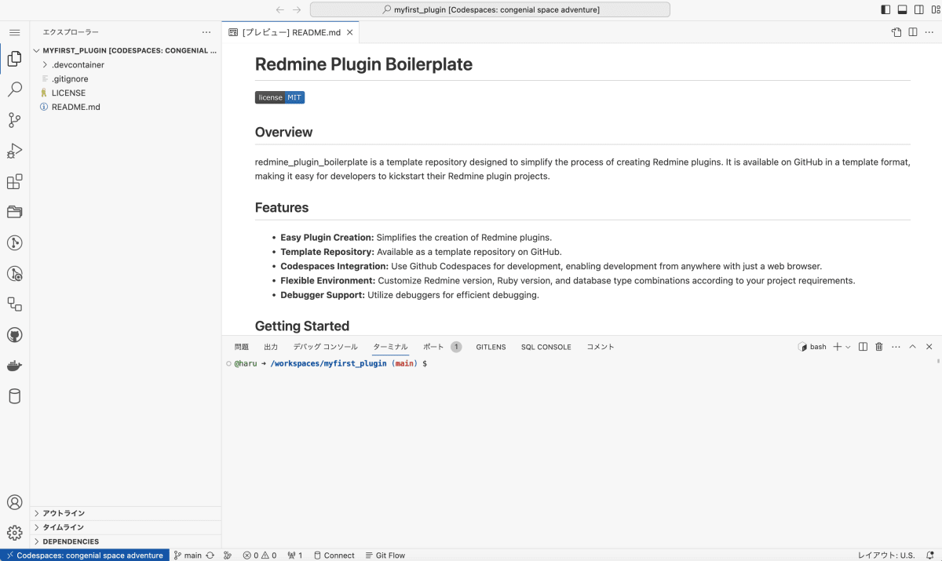This screenshot has height=561, width=942.
Task: Open the Run and Debug view
Action: click(x=14, y=151)
